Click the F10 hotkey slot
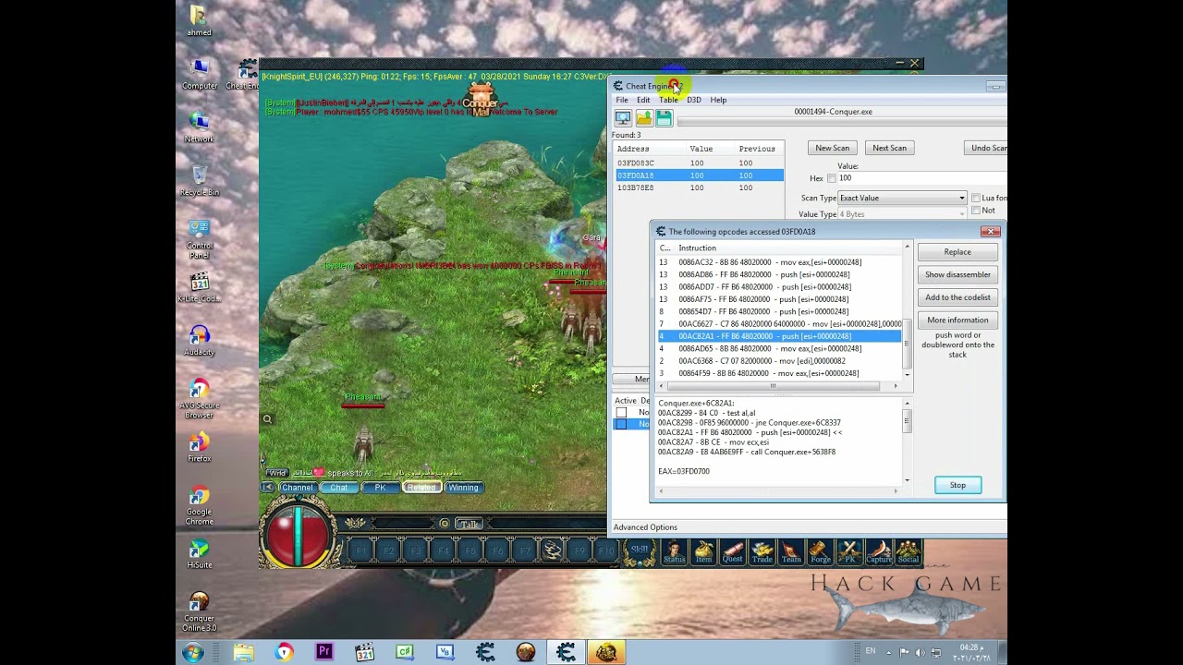Screen dimensions: 1183x665 [x=606, y=551]
